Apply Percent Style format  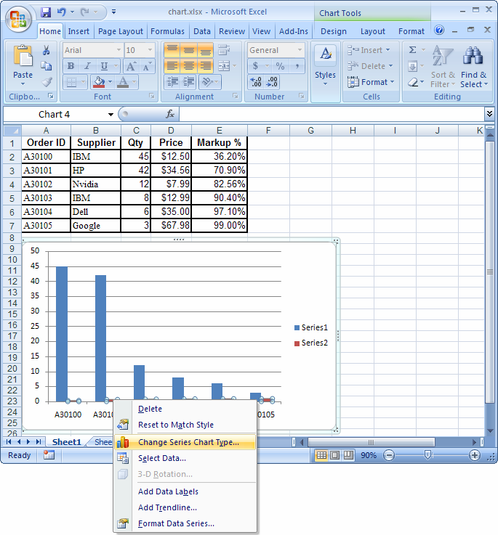coord(281,66)
